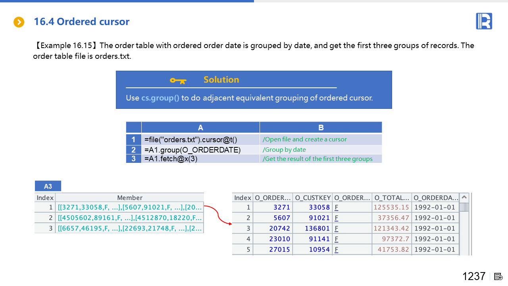Click the slide number 1237
This screenshot has height=286, width=508.
coord(474,276)
